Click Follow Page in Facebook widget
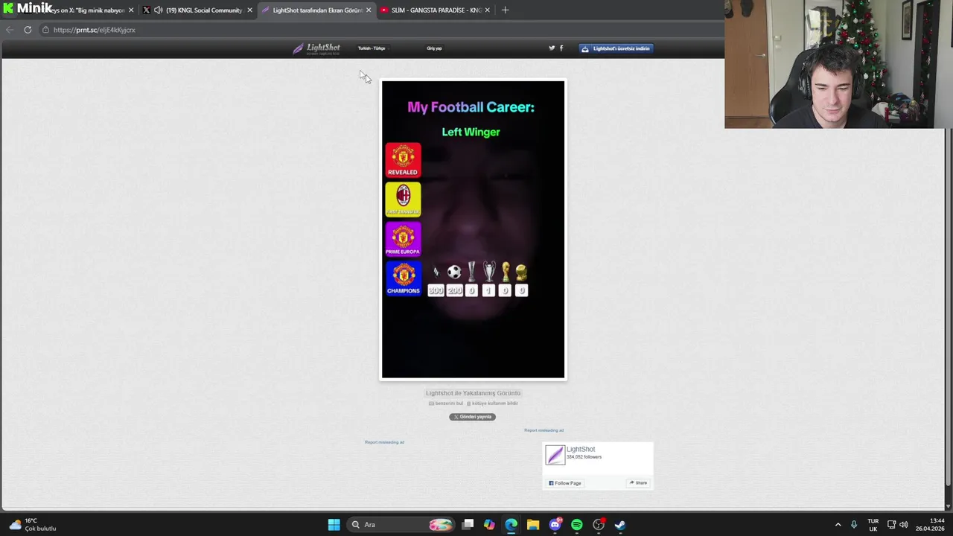 pos(565,483)
